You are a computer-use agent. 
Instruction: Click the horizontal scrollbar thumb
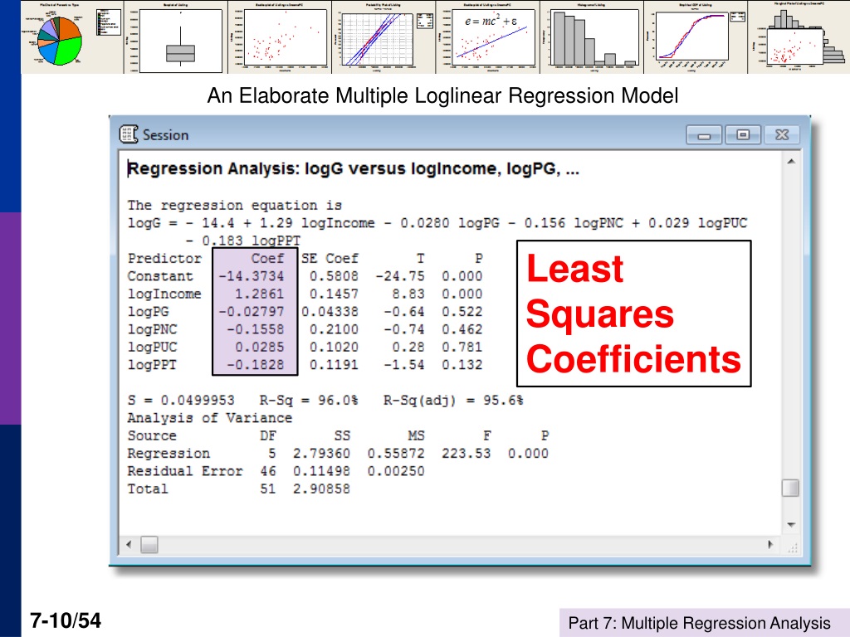pyautogui.click(x=149, y=545)
